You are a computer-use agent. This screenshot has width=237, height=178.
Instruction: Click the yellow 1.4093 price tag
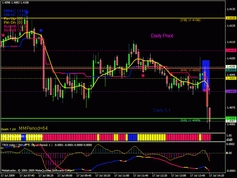coord(231,78)
